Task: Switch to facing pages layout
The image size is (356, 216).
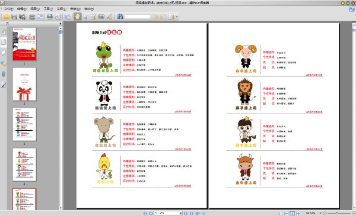Action: 292,213
